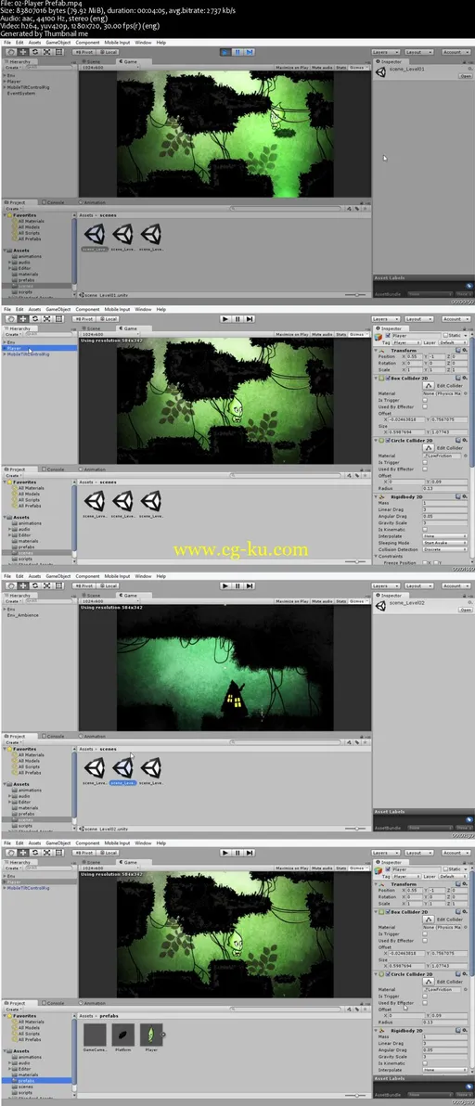Viewport: 475px width, 1106px height.
Task: Open the GameObject menu in the first frame
Action: [x=58, y=43]
